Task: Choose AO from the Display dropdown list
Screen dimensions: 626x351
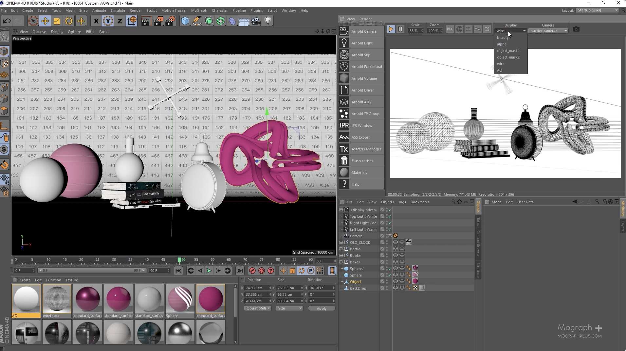Action: tap(500, 70)
